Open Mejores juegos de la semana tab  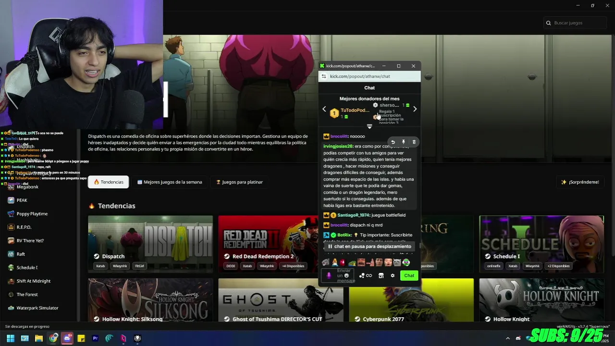pyautogui.click(x=170, y=182)
